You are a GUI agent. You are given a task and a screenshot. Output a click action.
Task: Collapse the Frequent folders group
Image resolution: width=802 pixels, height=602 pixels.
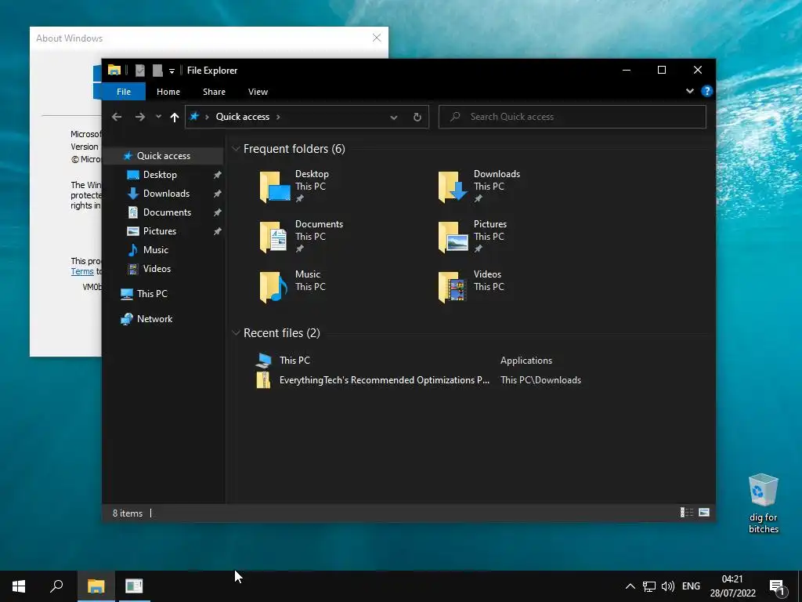236,149
